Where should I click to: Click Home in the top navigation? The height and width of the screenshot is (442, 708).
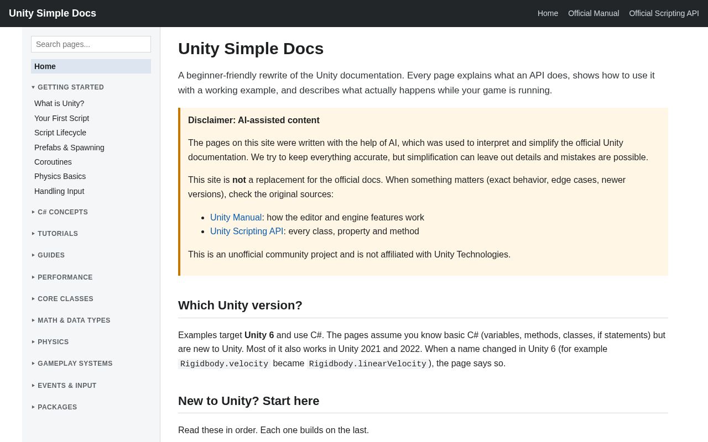point(548,13)
